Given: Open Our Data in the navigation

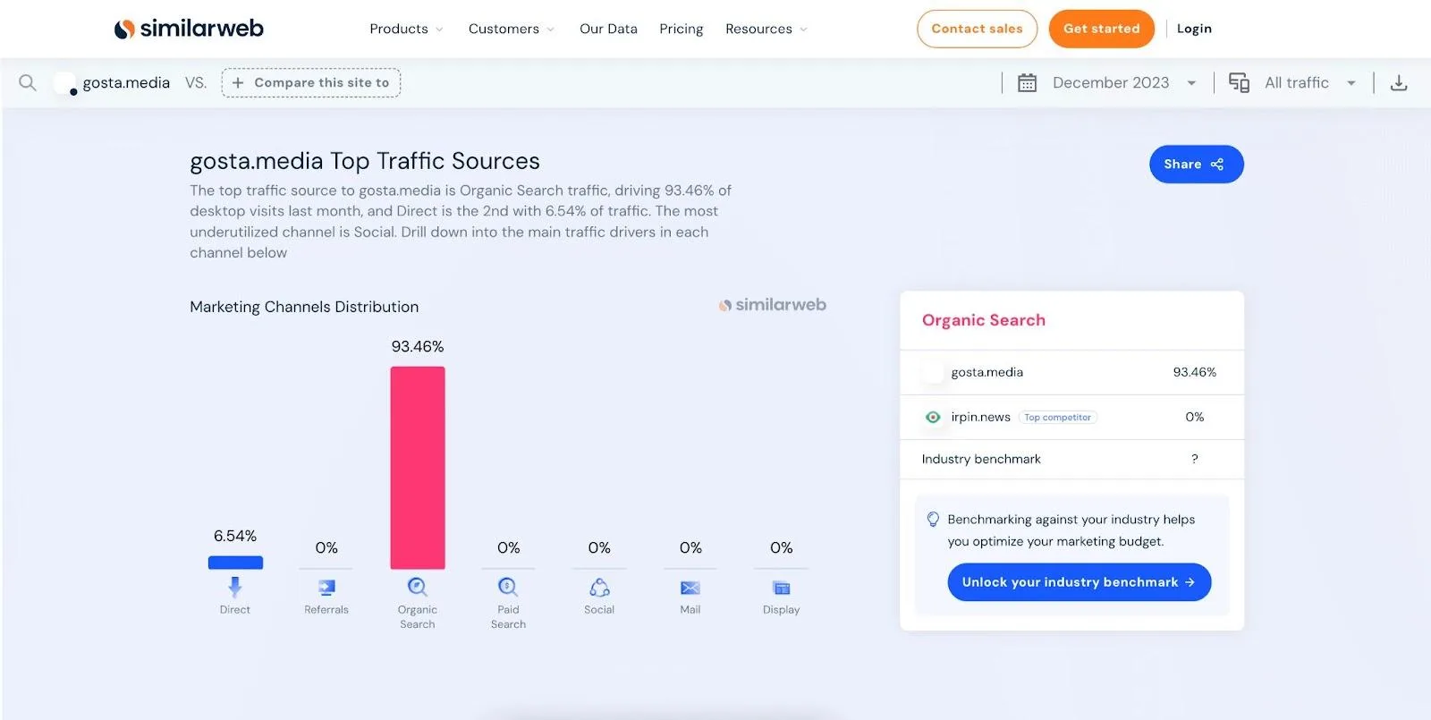Looking at the screenshot, I should (x=608, y=29).
